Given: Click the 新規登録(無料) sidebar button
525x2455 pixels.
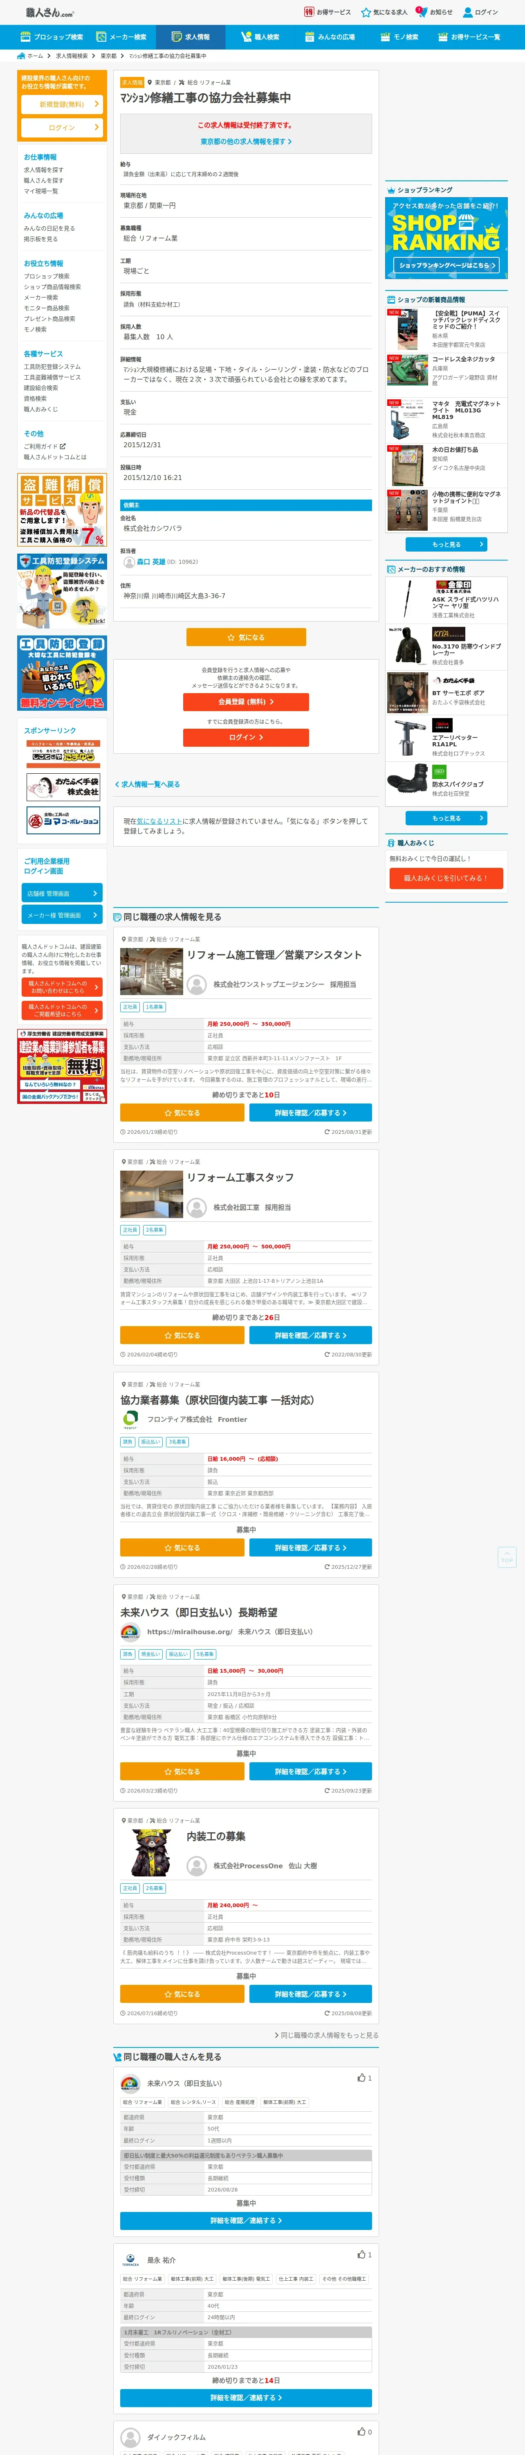Looking at the screenshot, I should 62,104.
